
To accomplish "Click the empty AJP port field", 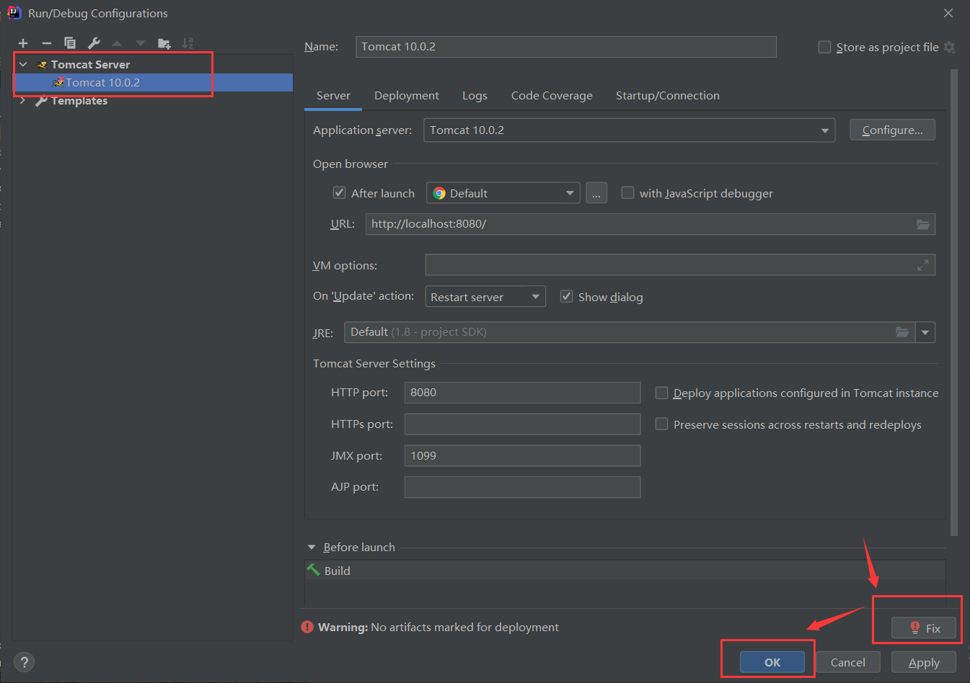I will [522, 487].
